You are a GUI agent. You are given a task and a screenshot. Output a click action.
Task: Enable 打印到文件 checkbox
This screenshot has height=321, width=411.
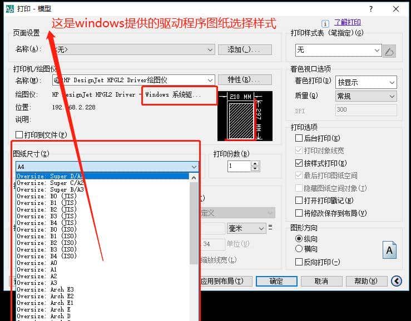click(19, 135)
